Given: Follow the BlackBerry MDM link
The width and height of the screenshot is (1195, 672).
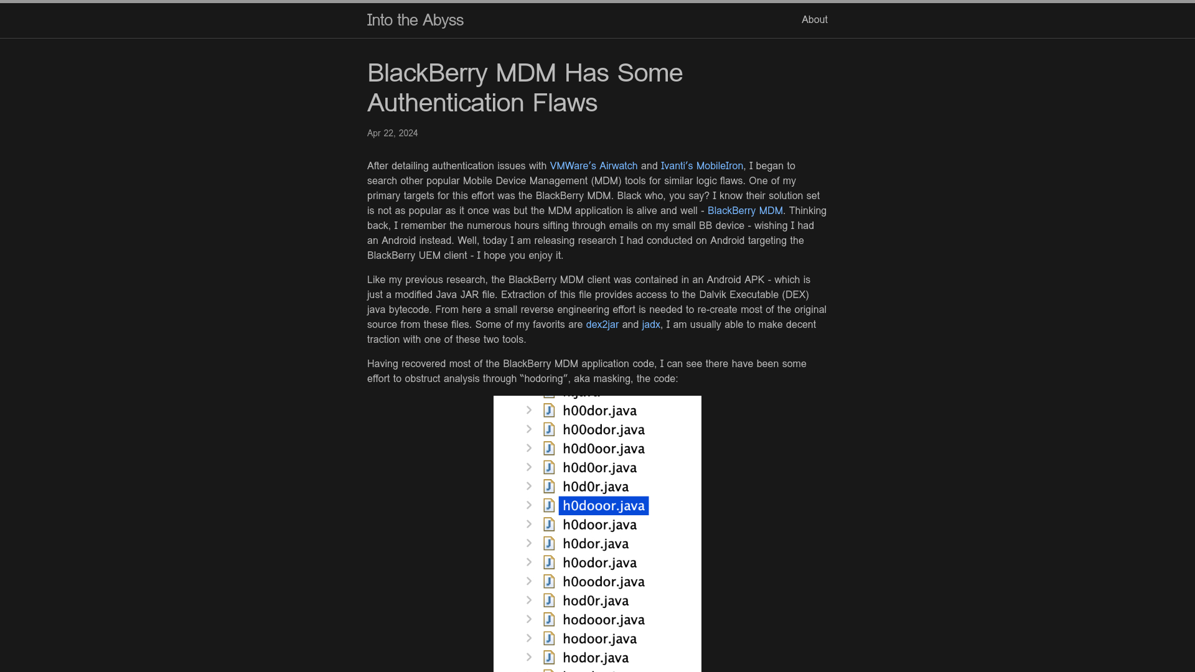Looking at the screenshot, I should coord(745,210).
